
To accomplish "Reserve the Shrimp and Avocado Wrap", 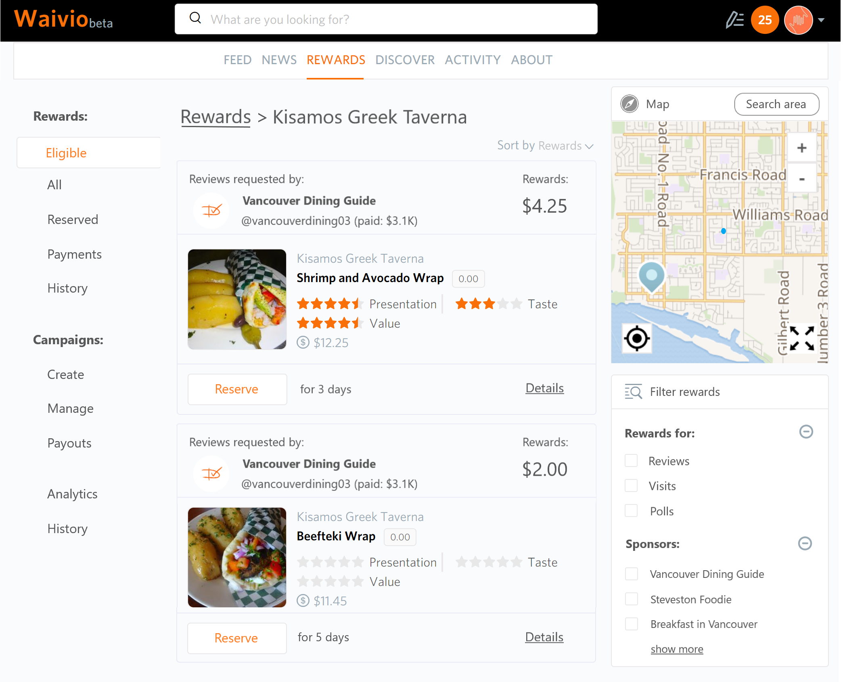I will pyautogui.click(x=237, y=389).
